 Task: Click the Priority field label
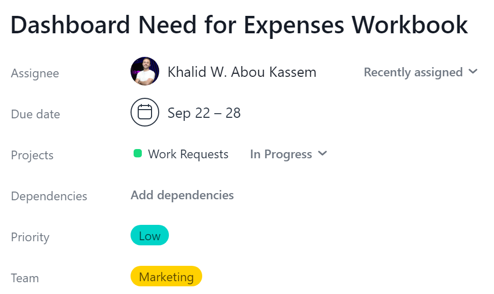pos(30,237)
